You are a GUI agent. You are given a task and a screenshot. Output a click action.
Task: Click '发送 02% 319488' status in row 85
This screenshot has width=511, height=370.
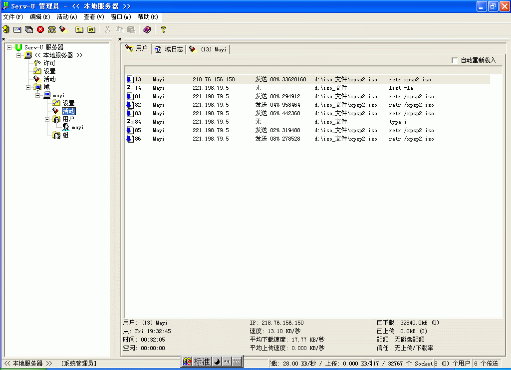pos(277,130)
